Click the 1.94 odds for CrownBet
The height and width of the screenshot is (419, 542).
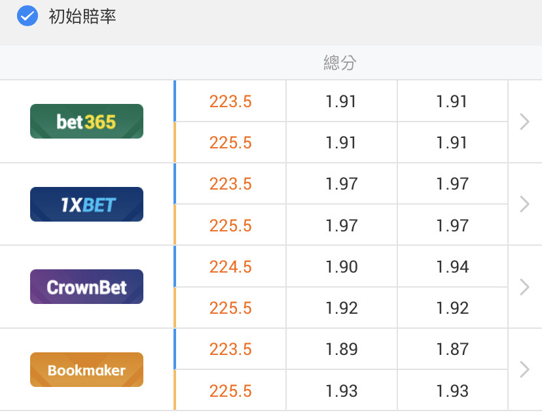[452, 267]
